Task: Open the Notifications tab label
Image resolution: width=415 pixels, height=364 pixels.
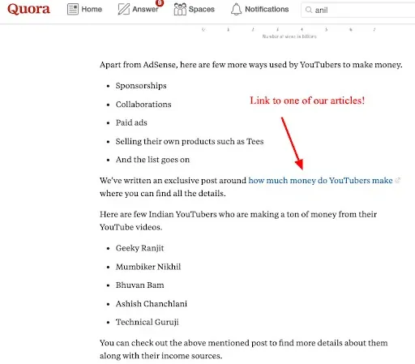Action: click(x=267, y=9)
